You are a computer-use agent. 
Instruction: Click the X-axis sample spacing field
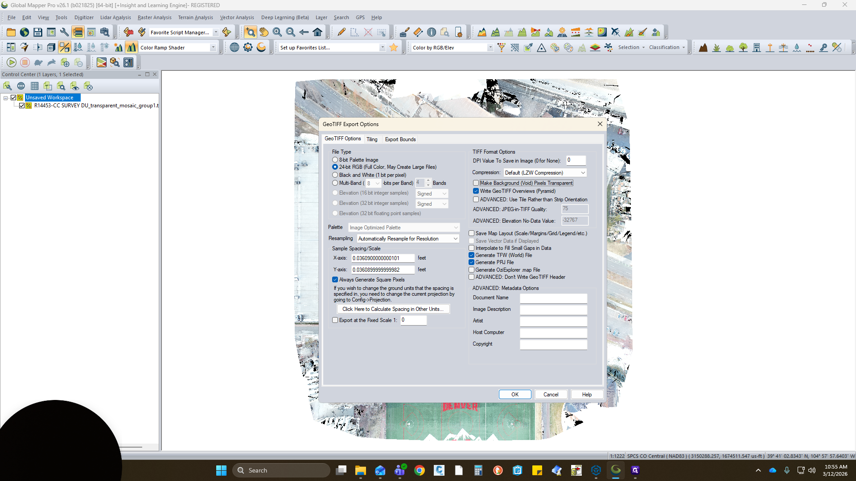(383, 258)
